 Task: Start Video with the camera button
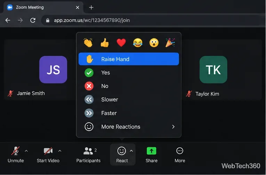(48, 155)
